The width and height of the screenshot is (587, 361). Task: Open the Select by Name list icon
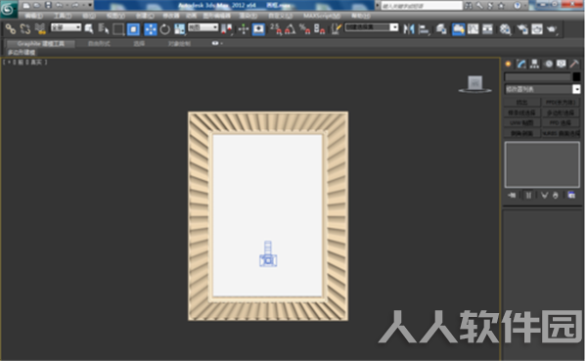(x=104, y=28)
